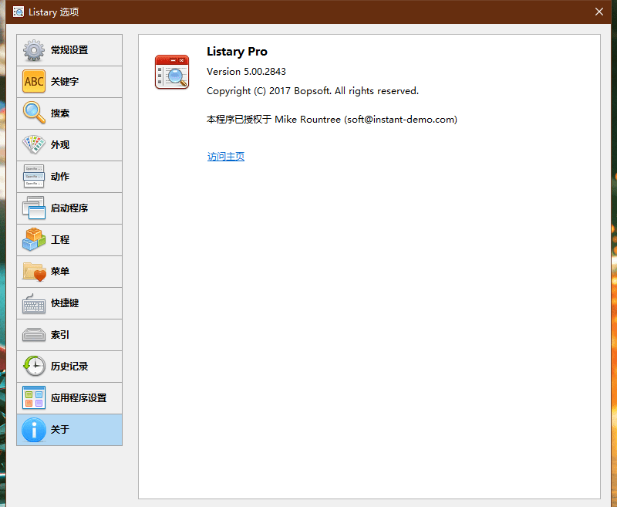
Task: Click the clock icon for 历史记录
Action: pyautogui.click(x=34, y=367)
